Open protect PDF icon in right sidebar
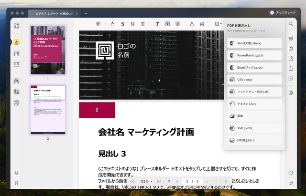The image size is (306, 196). [x=291, y=58]
